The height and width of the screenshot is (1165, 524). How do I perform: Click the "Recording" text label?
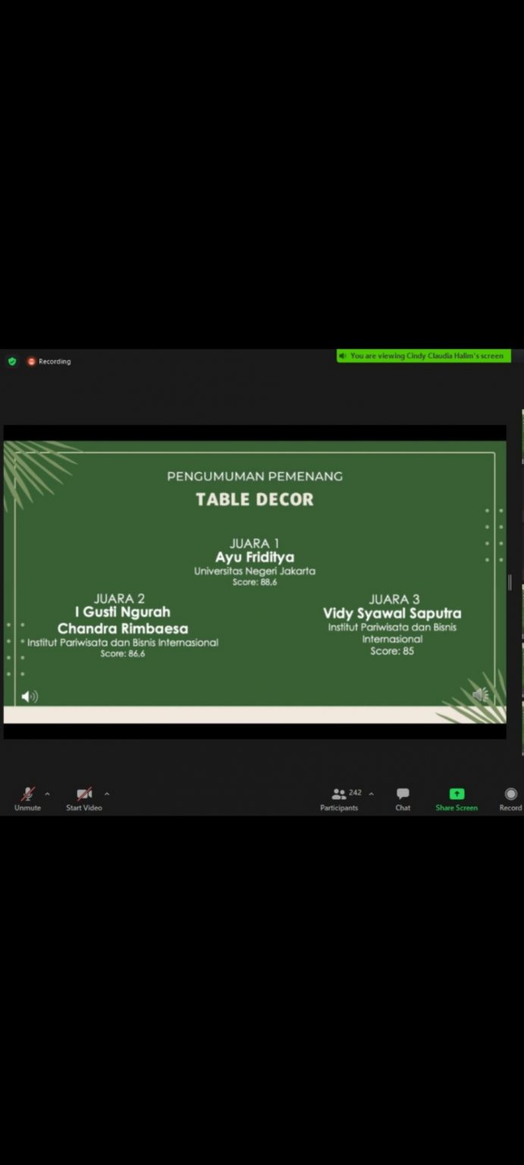(x=55, y=362)
